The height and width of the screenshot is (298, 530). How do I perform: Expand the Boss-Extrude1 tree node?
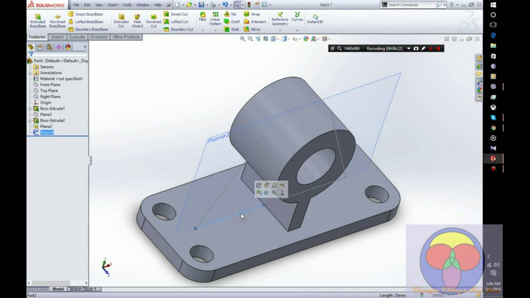pyautogui.click(x=30, y=108)
